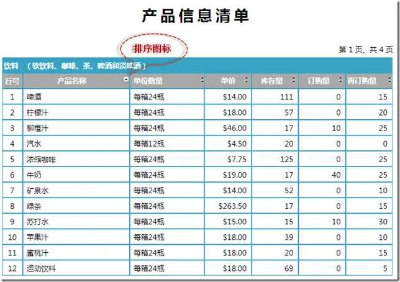Select the product name 苹果汁

coord(37,237)
